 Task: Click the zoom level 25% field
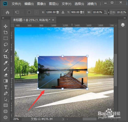16,119
